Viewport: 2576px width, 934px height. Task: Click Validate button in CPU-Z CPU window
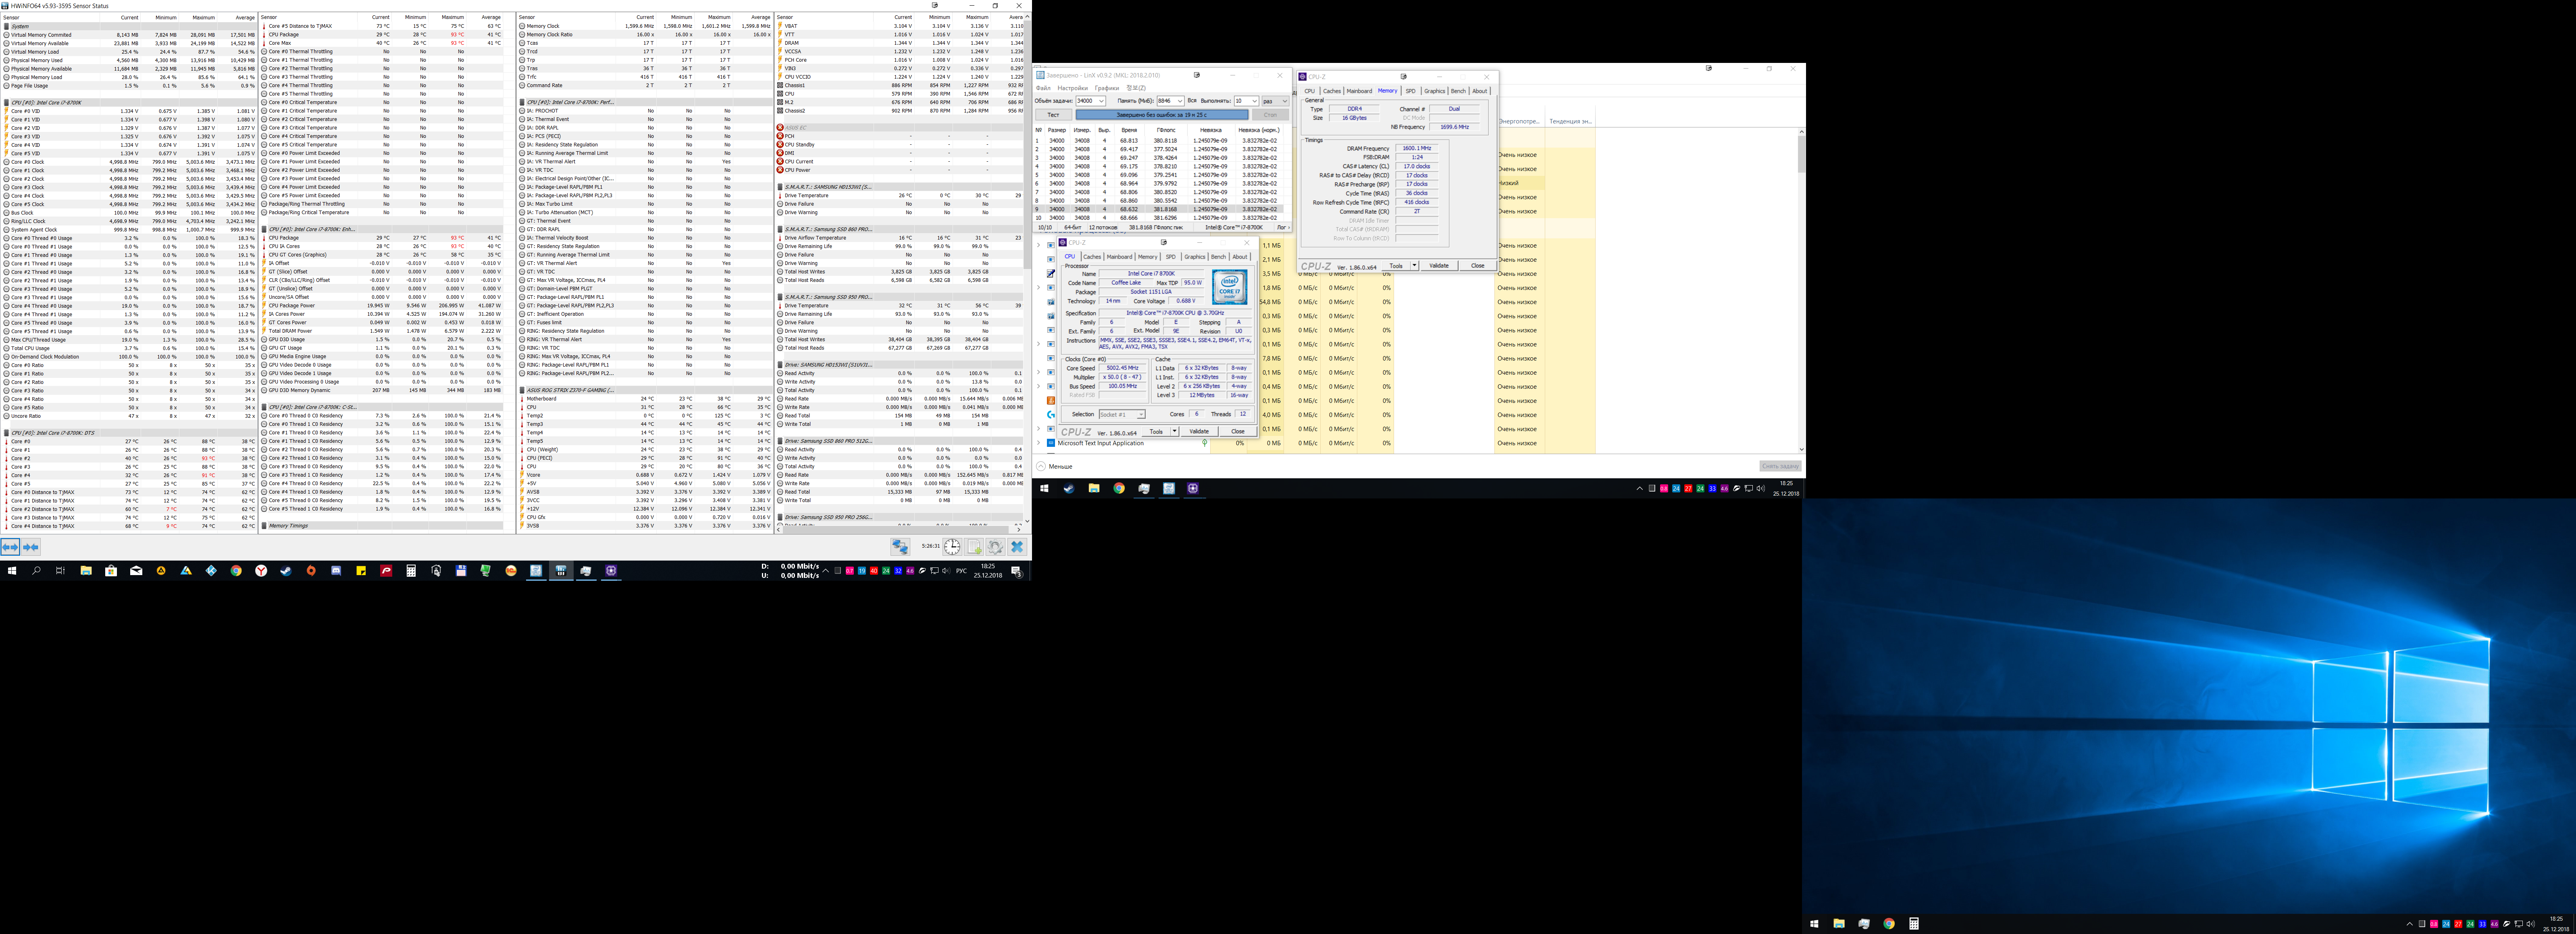pos(1199,432)
